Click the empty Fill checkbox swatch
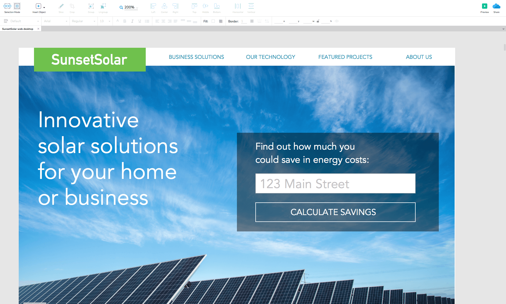The image size is (506, 304). (x=213, y=21)
